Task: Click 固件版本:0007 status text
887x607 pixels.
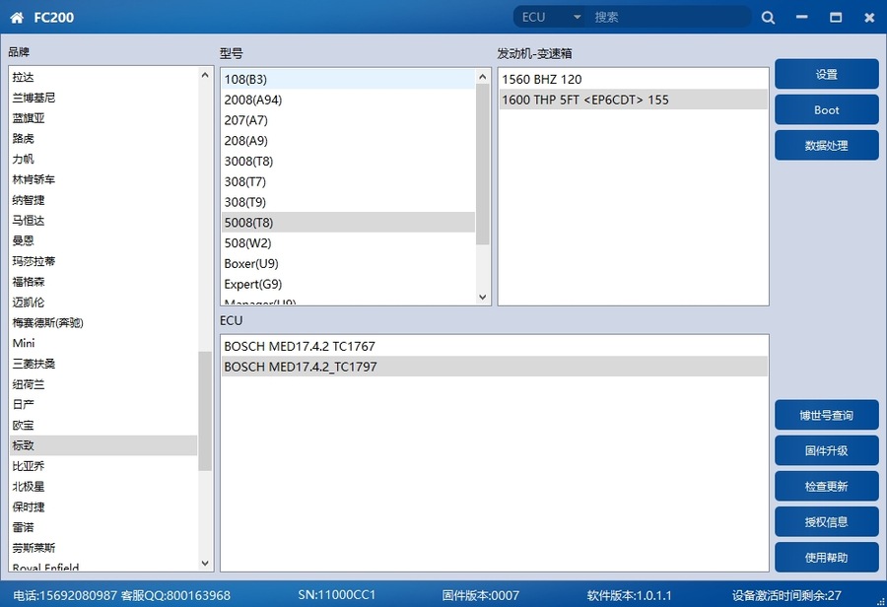Action: (480, 595)
